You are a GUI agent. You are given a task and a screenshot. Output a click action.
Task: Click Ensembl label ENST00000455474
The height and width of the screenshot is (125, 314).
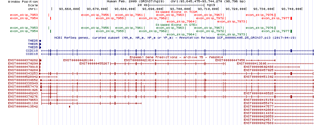259,103
